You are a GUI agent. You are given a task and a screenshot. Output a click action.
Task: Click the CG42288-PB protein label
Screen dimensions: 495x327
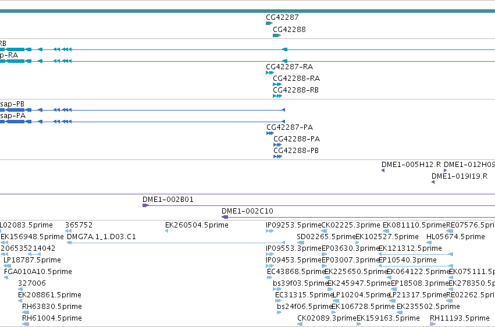tap(296, 151)
